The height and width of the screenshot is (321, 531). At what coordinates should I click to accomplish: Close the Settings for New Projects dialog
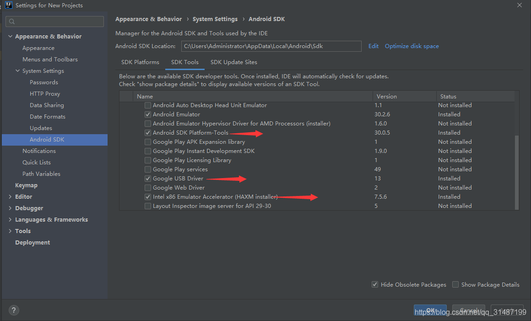pyautogui.click(x=520, y=5)
